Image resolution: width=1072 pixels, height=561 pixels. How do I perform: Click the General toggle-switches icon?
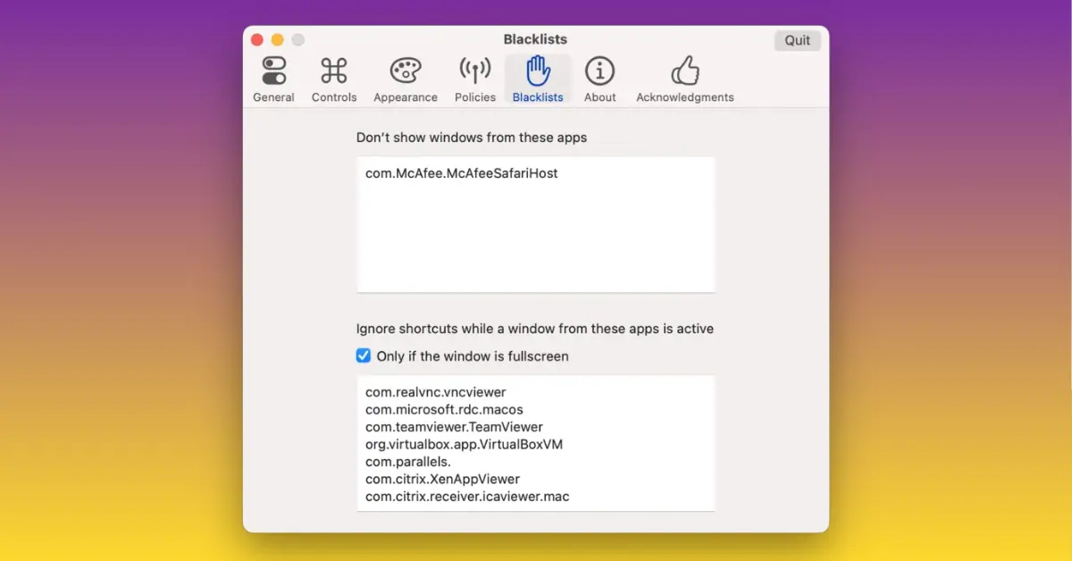[273, 70]
